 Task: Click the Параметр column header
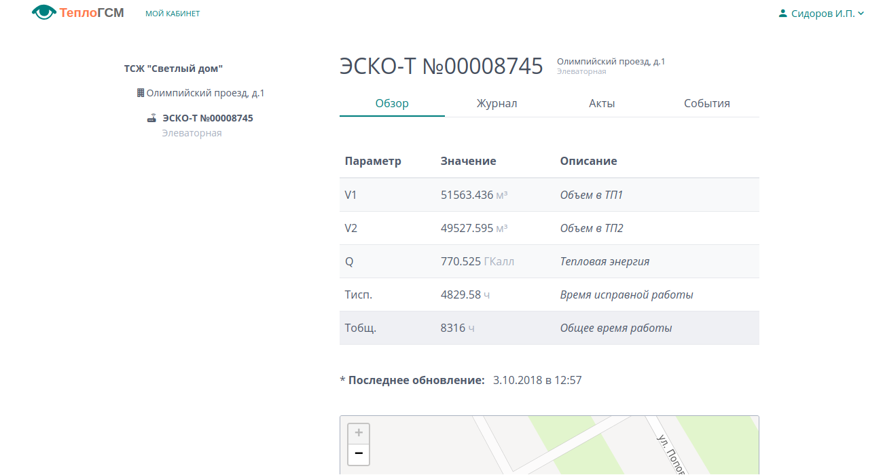point(373,161)
